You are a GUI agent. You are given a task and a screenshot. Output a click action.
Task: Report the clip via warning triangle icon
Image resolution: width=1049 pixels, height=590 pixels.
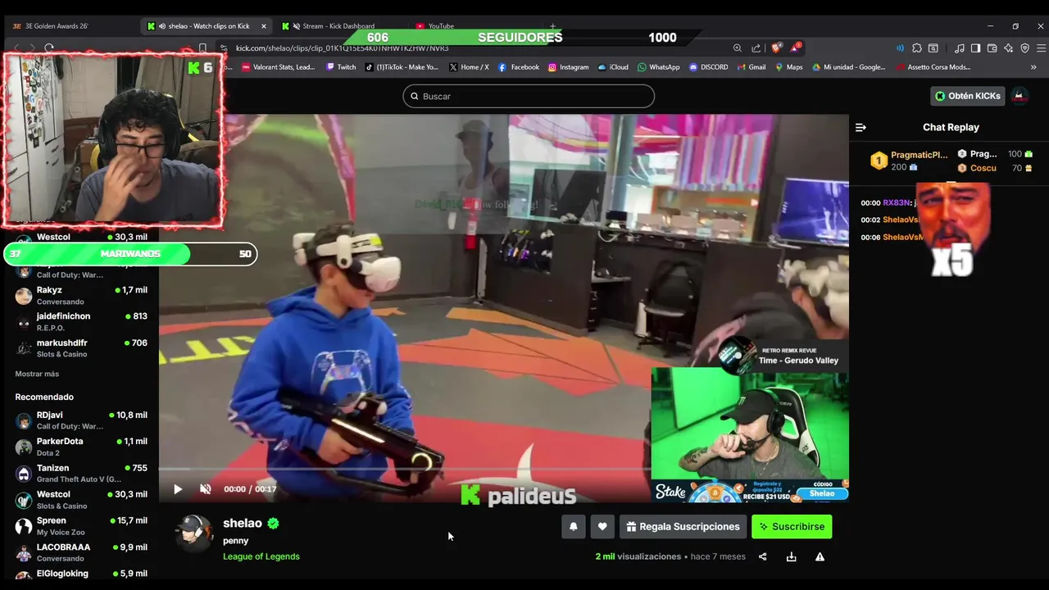click(820, 557)
